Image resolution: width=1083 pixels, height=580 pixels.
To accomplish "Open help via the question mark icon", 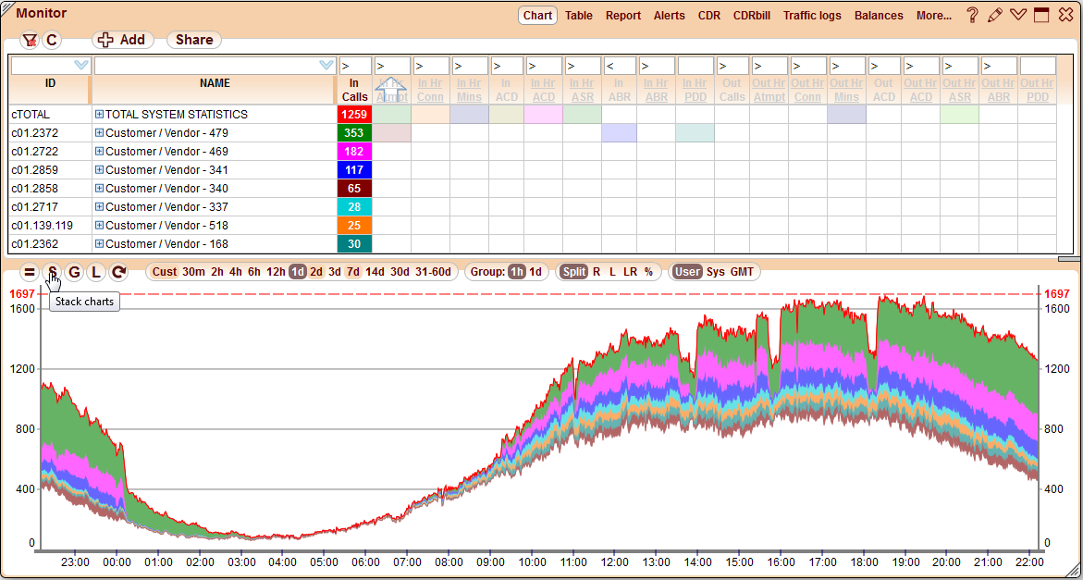I will 970,14.
